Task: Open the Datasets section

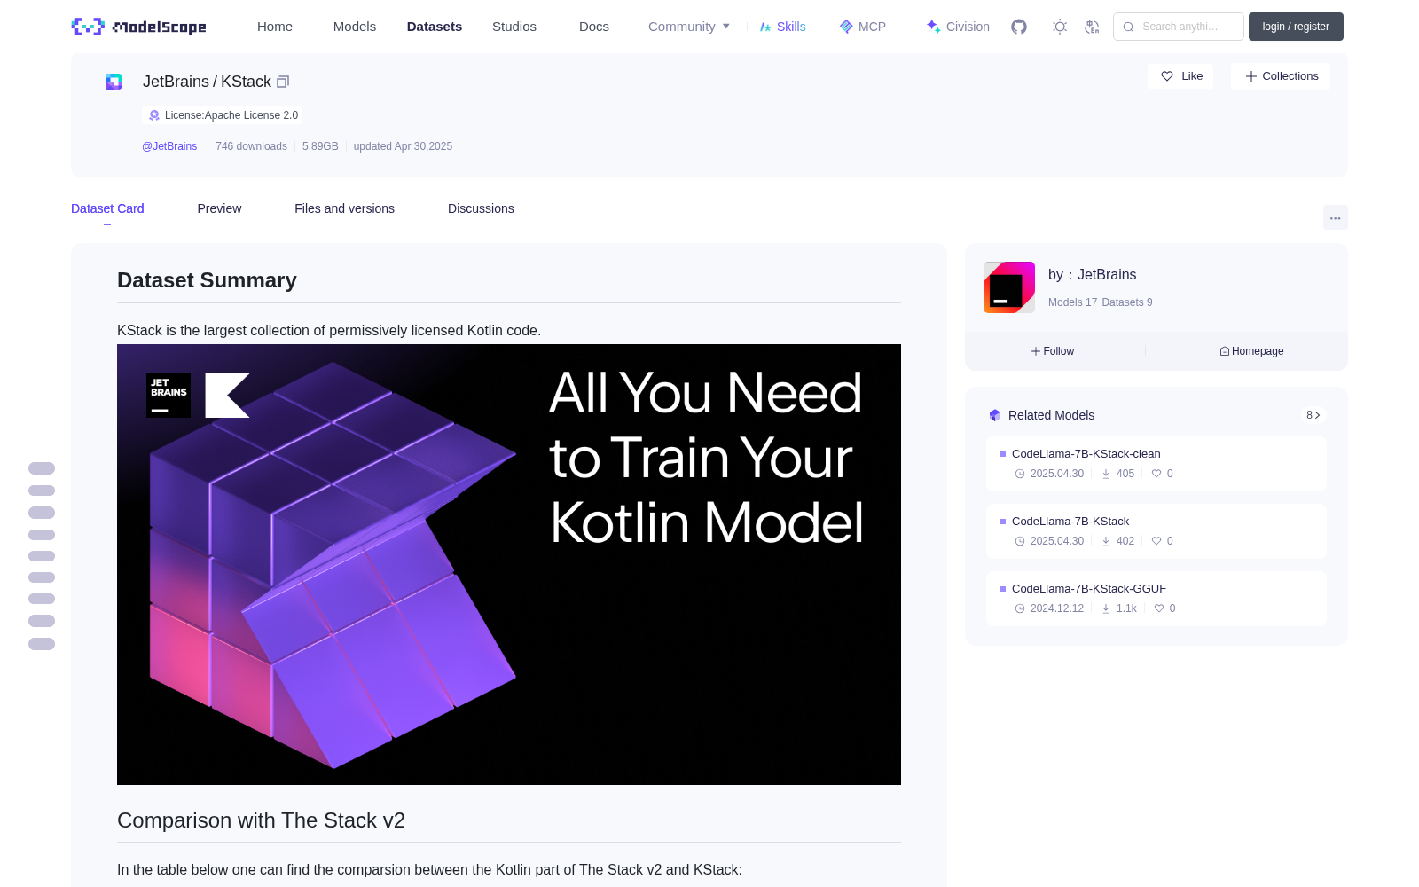Action: [435, 27]
